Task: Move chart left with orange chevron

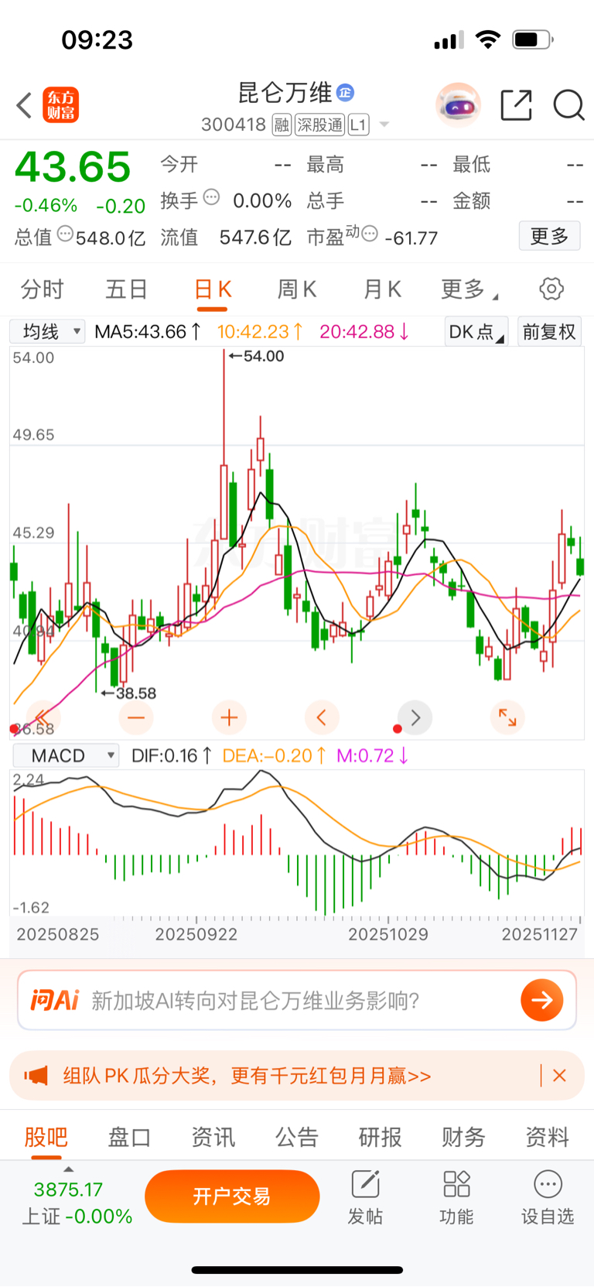Action: [322, 718]
